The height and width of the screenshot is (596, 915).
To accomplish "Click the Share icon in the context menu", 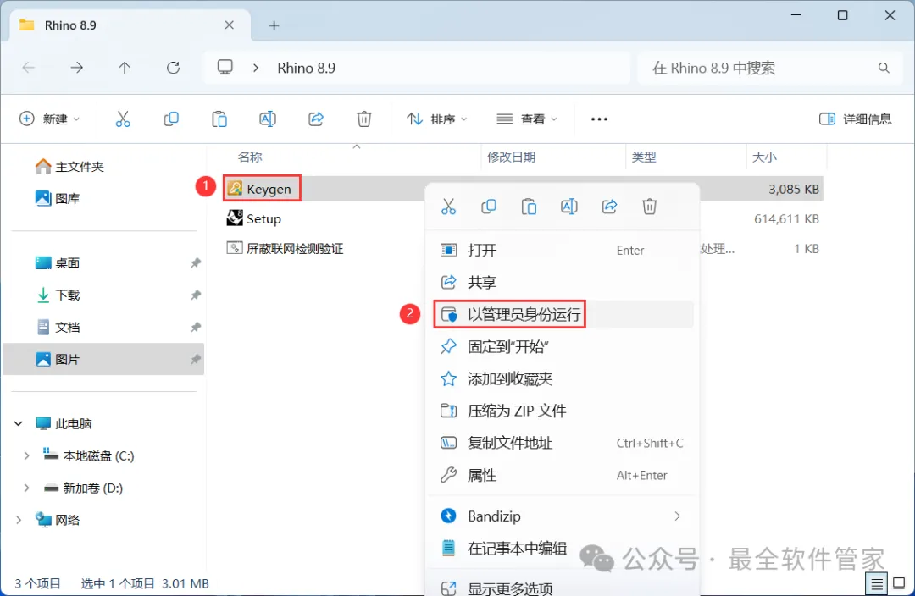I will point(609,207).
